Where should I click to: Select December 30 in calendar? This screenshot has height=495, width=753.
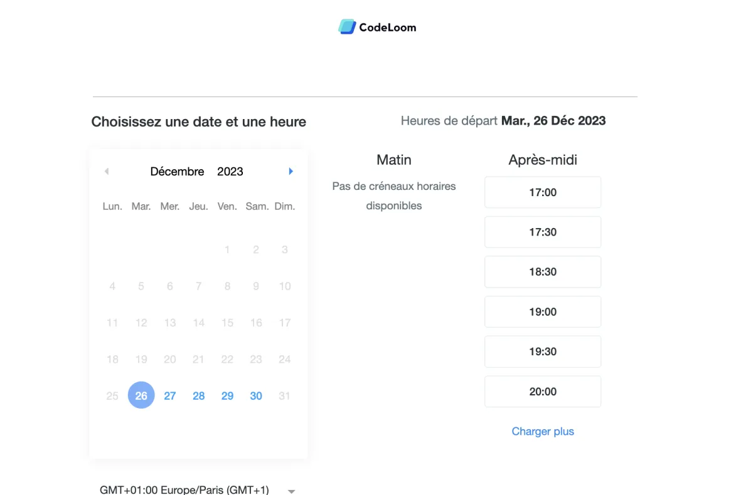256,396
